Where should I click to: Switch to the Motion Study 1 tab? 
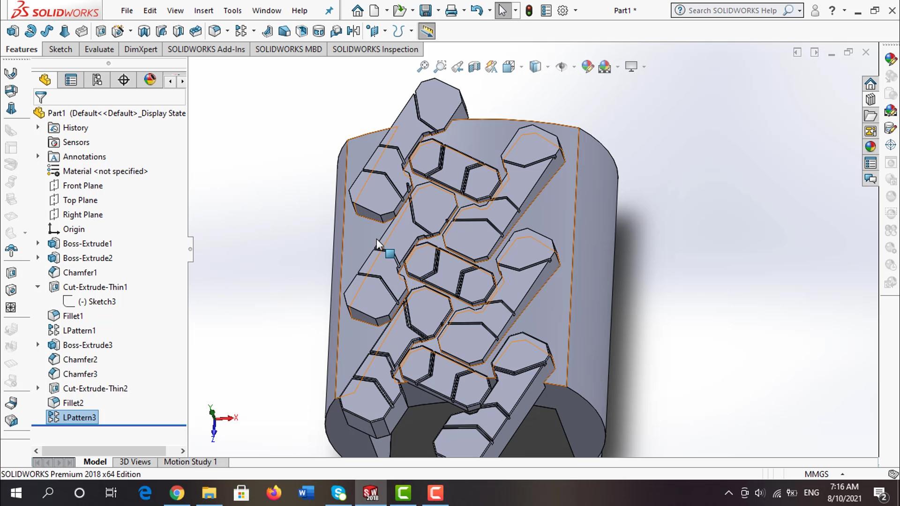pyautogui.click(x=190, y=462)
